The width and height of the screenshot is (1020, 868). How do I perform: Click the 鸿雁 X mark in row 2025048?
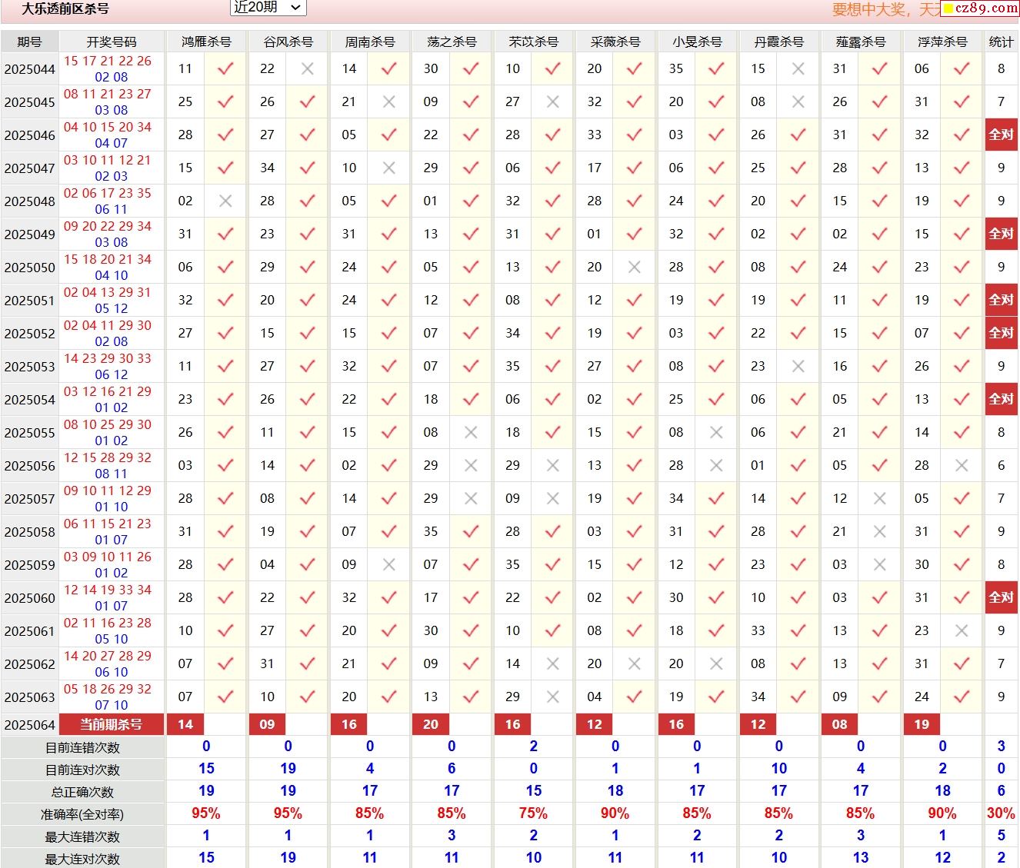coord(225,201)
